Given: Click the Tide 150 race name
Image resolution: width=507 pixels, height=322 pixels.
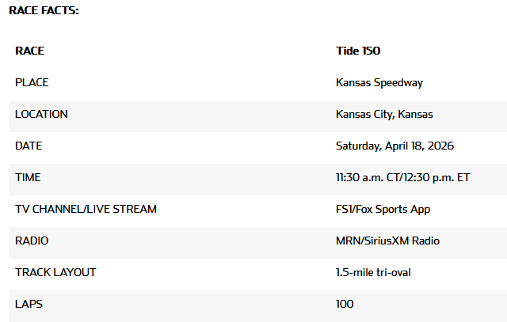Looking at the screenshot, I should [358, 51].
